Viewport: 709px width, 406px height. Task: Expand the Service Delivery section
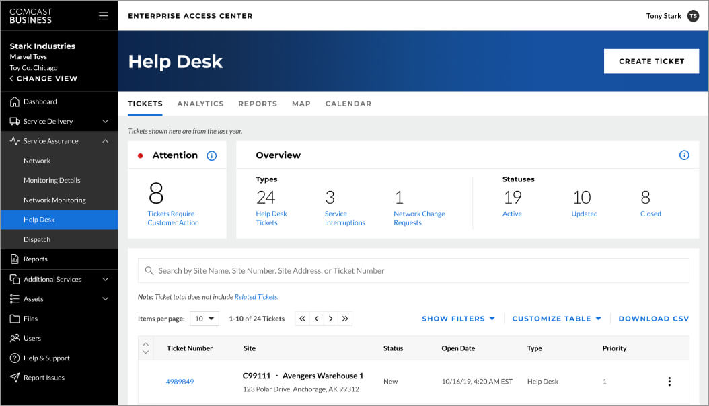point(105,122)
